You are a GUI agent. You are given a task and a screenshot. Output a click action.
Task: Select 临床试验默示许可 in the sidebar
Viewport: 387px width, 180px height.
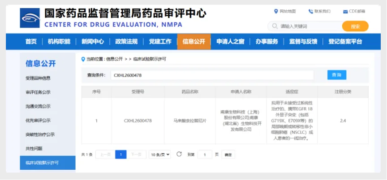47,163
